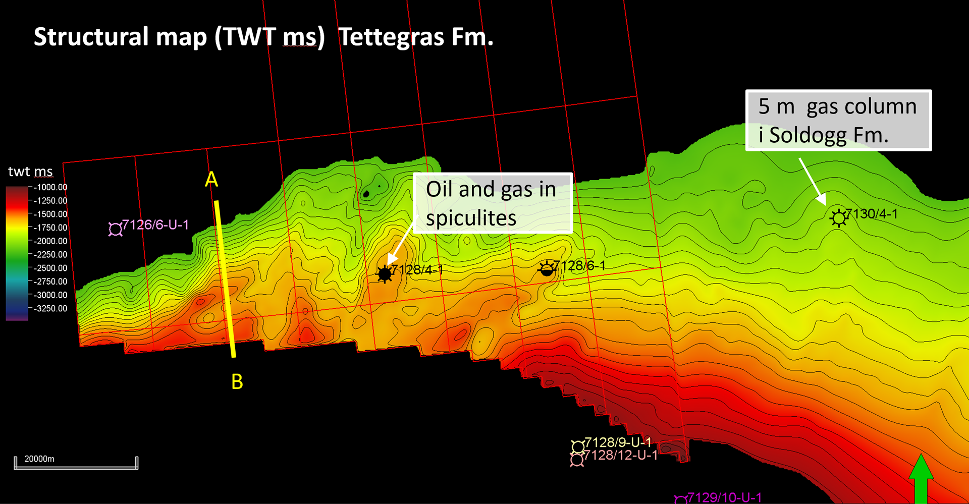
Task: Click the twt ms color scale bar
Action: [17, 253]
